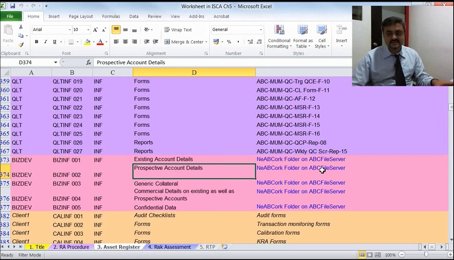Image resolution: width=454 pixels, height=260 pixels.
Task: Click Increase Font Size icon
Action: coord(95,30)
